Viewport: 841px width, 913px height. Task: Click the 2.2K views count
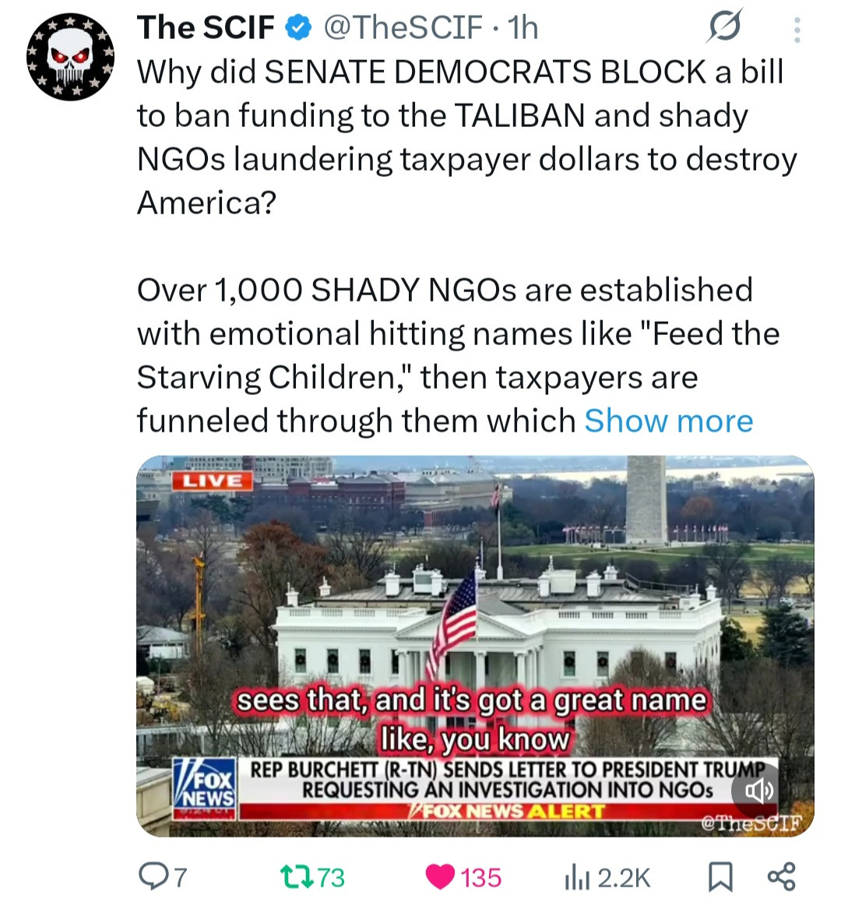tap(624, 878)
